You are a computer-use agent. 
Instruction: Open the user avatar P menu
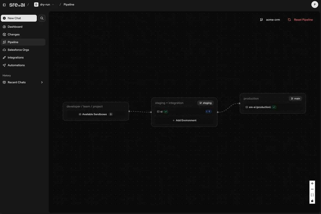pyautogui.click(x=315, y=5)
